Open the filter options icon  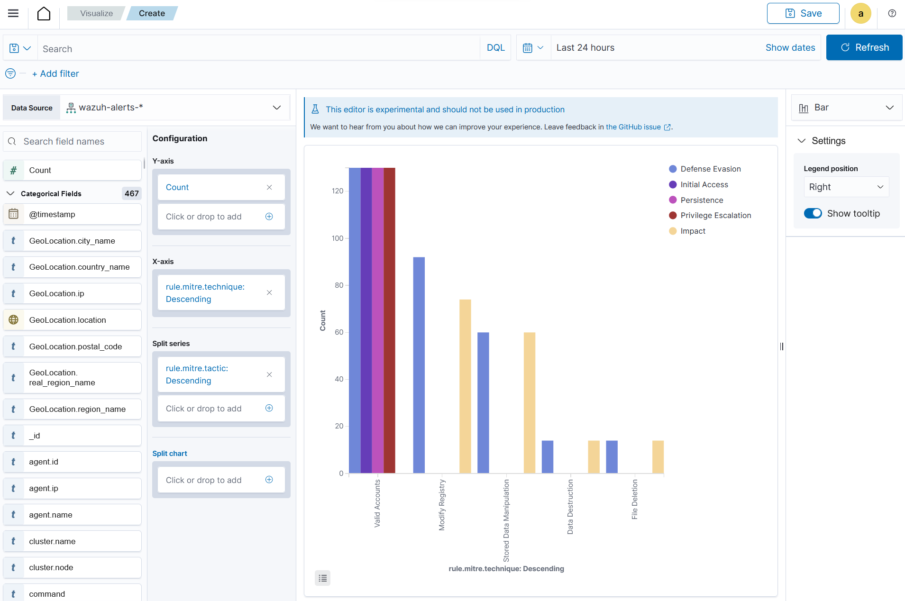(x=10, y=73)
